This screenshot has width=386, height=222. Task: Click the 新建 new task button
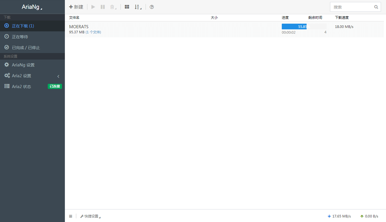click(76, 7)
